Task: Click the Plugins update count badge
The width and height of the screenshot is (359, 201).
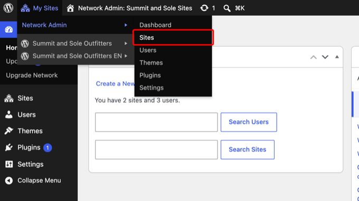Action: [48, 148]
